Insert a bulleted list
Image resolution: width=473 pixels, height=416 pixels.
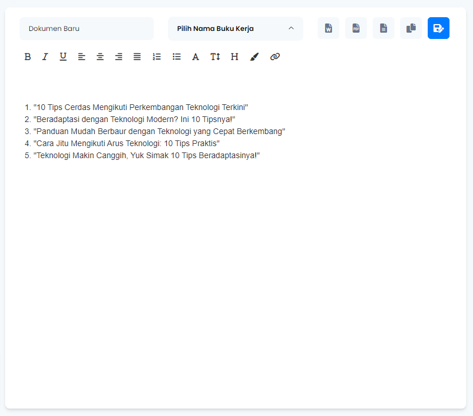[177, 57]
